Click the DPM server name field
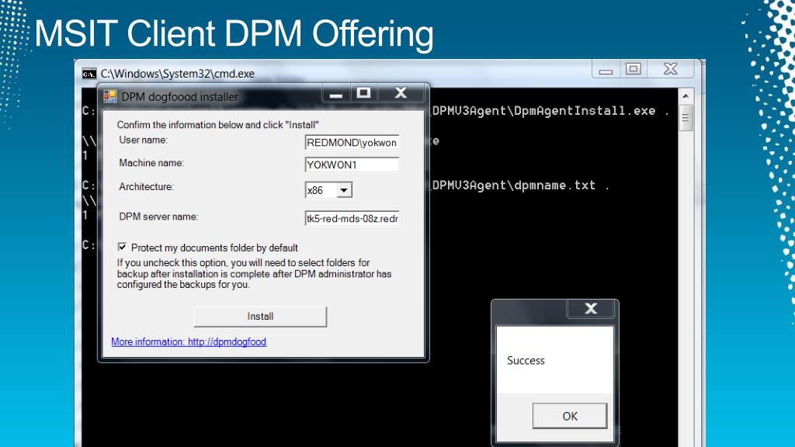 [352, 218]
